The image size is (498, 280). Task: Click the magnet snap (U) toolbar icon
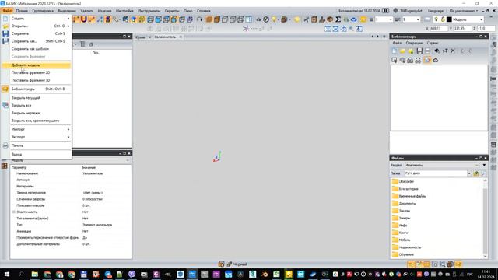(x=83, y=19)
